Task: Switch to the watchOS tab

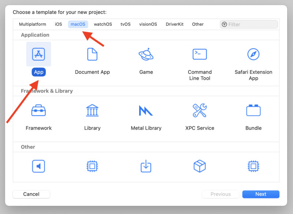Action: (x=103, y=25)
